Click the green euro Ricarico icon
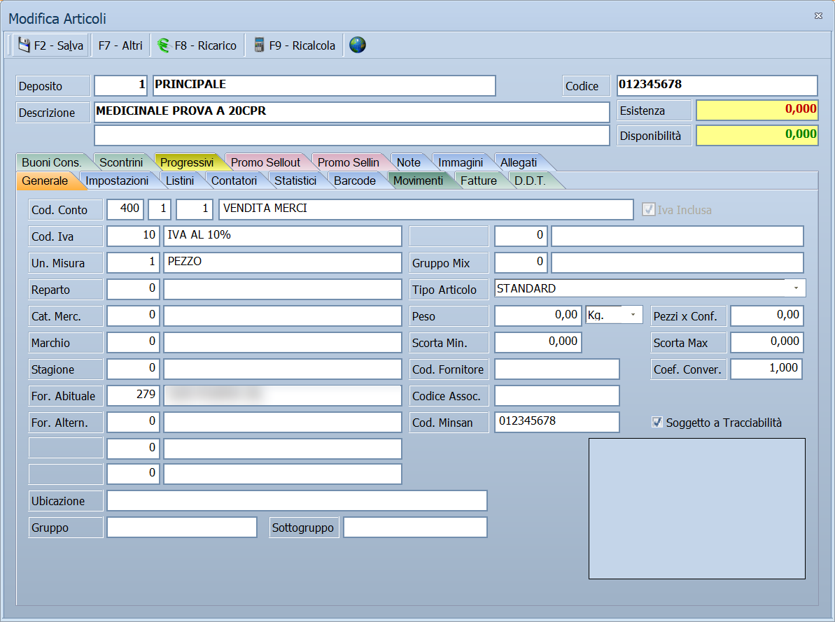 (164, 45)
